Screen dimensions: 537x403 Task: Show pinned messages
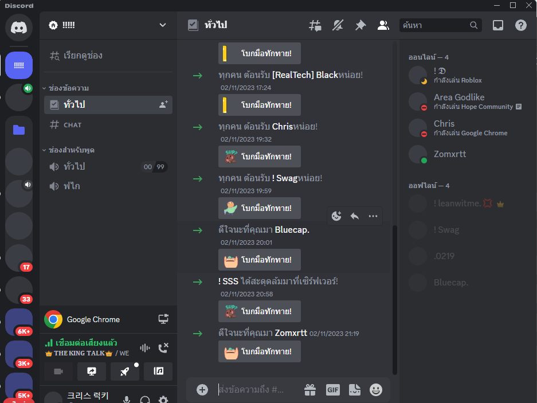[x=360, y=25]
